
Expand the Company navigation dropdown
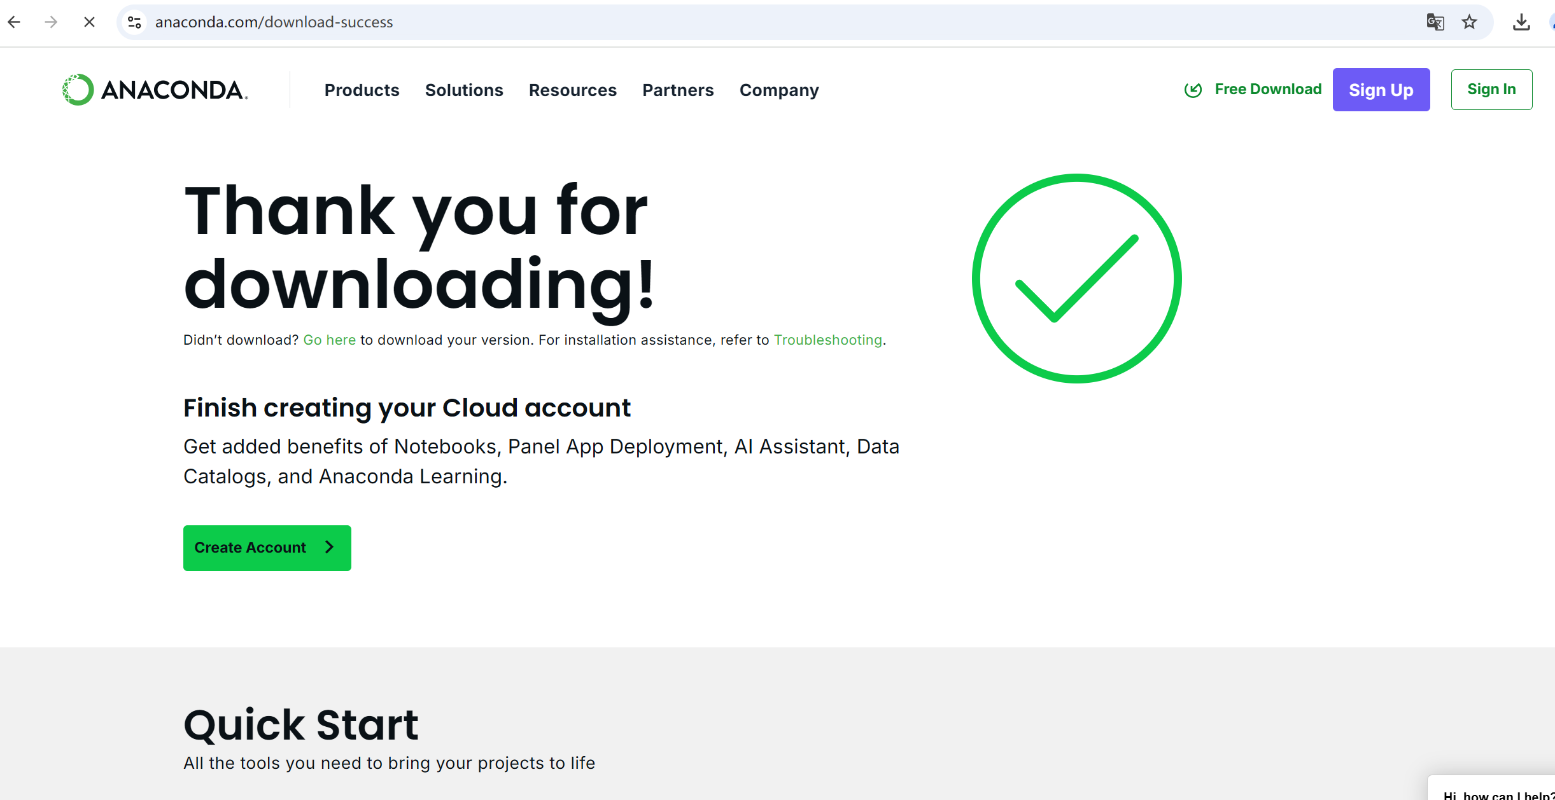[779, 90]
